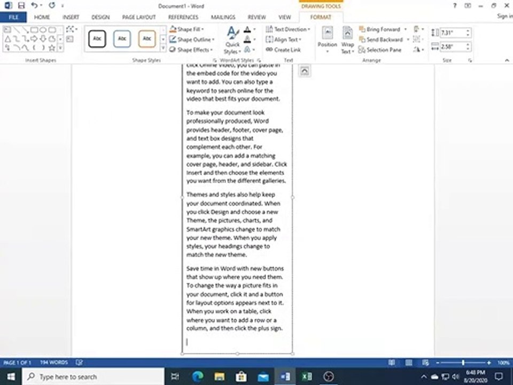Open the Shape Fill dropdown
The width and height of the screenshot is (513, 385).
186,29
